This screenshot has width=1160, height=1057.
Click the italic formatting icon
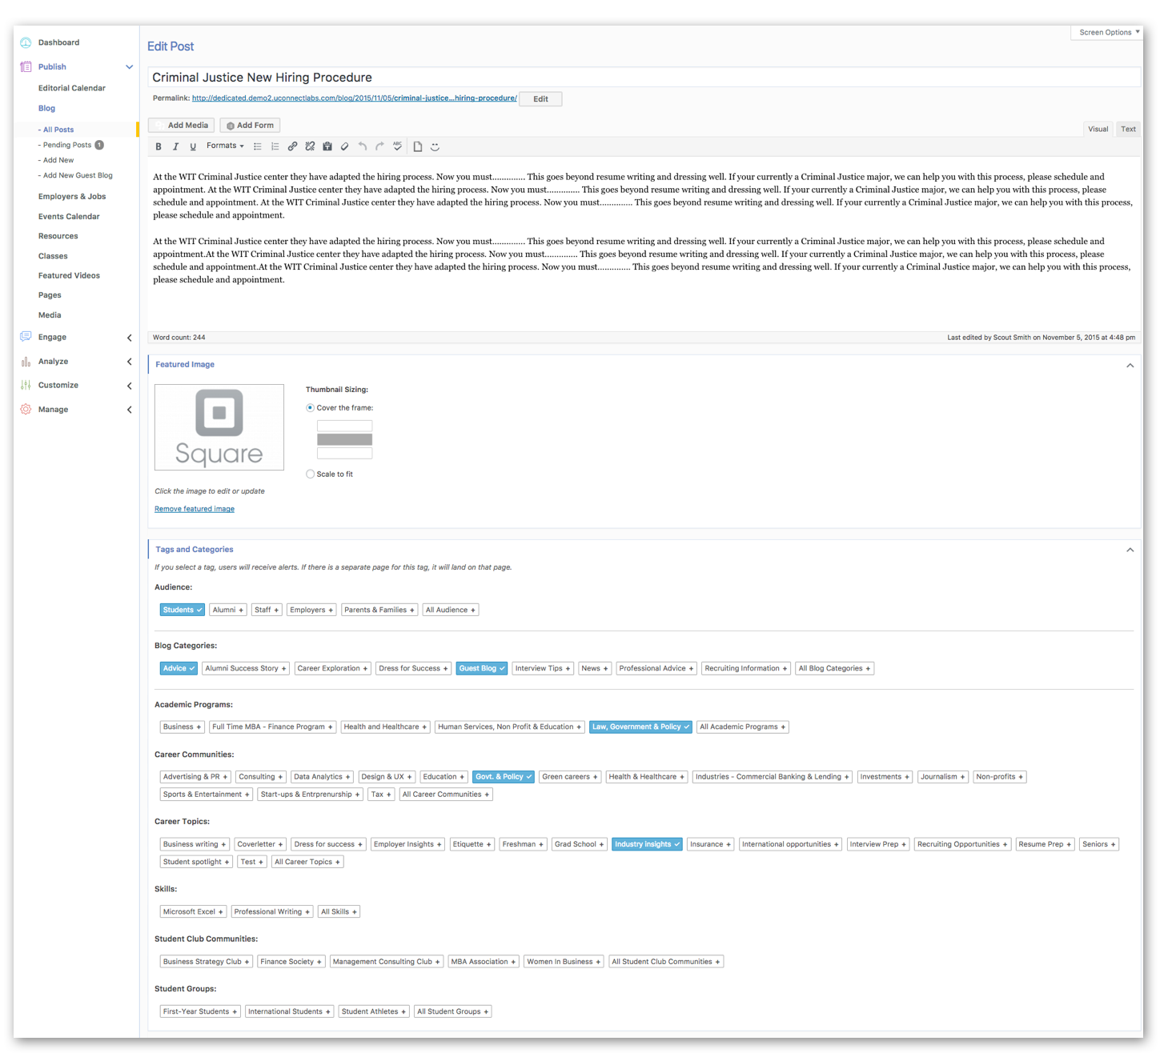coord(175,146)
